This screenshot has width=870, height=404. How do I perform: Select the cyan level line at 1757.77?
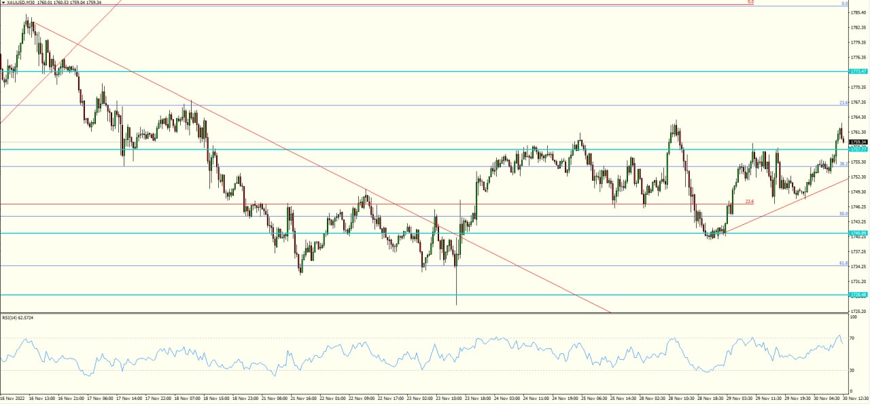click(x=408, y=149)
